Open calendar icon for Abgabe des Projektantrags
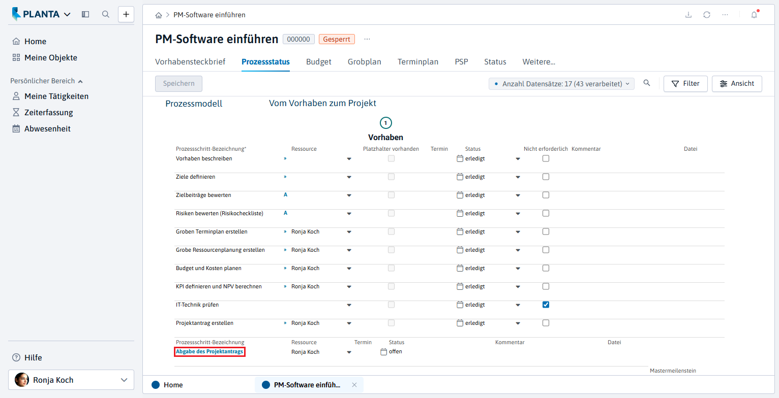 [384, 352]
